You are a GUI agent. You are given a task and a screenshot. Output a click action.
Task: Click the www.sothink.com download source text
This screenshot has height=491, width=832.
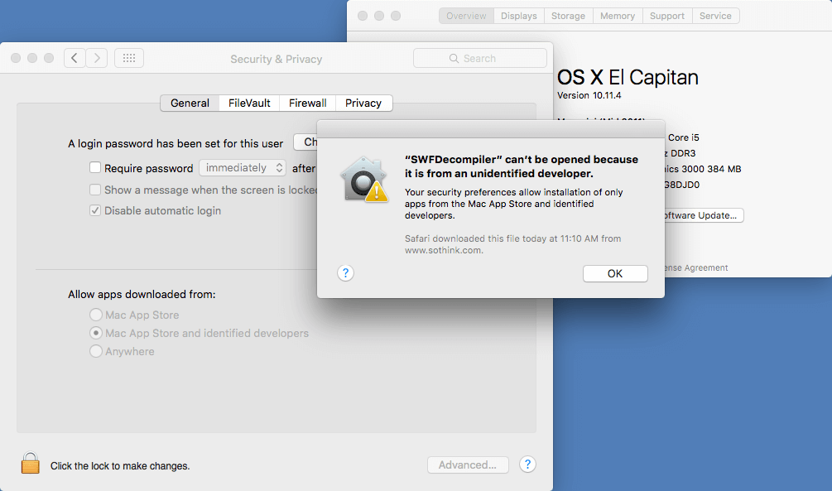point(444,250)
